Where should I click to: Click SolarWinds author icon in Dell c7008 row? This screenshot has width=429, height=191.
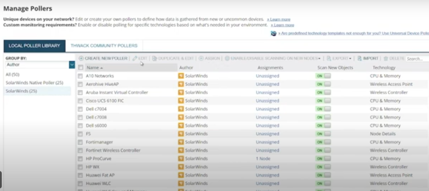pyautogui.click(x=181, y=117)
